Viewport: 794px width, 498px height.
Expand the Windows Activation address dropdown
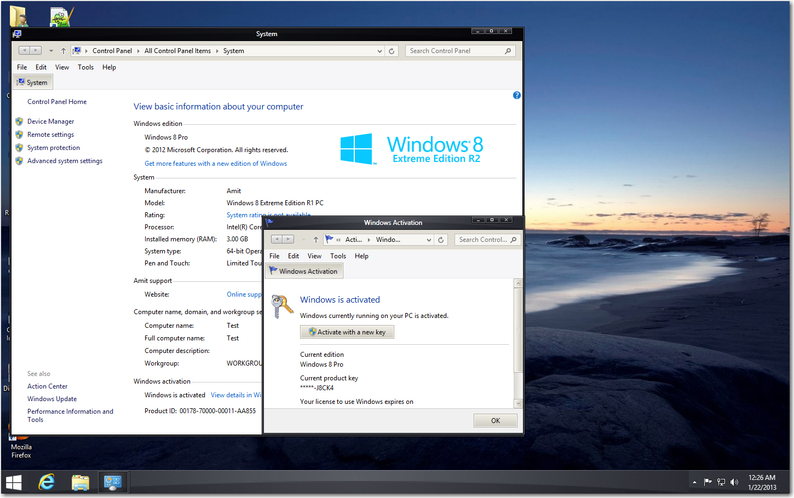click(x=429, y=239)
